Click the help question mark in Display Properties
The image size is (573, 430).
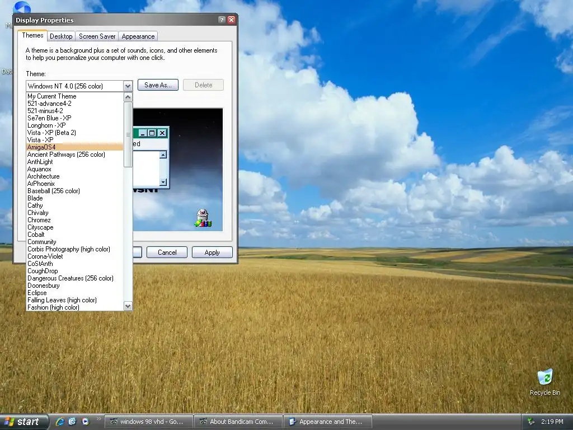pyautogui.click(x=222, y=20)
